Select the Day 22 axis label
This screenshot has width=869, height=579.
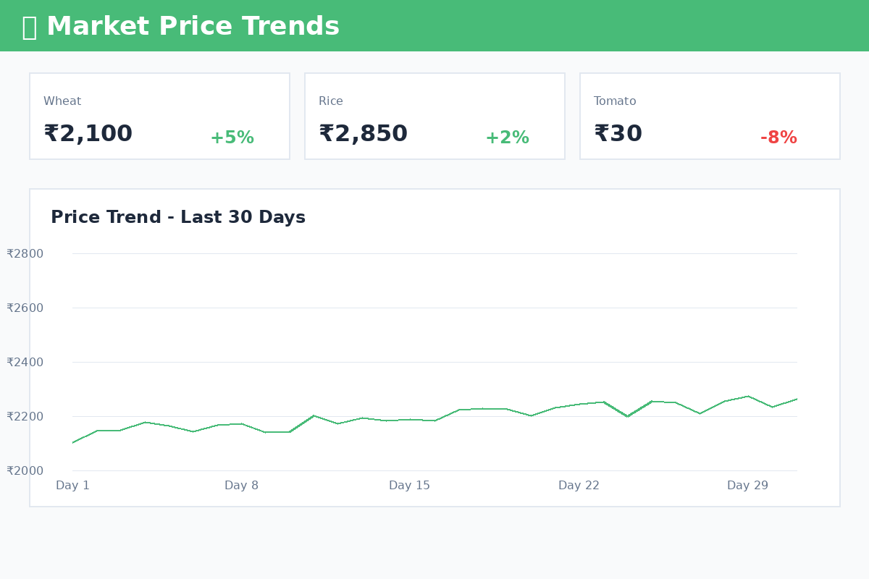coord(579,486)
